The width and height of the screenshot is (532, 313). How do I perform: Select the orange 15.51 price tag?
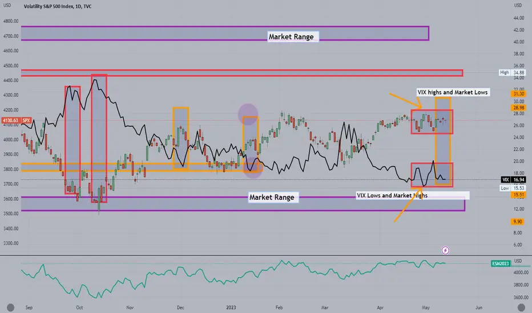[x=518, y=195]
